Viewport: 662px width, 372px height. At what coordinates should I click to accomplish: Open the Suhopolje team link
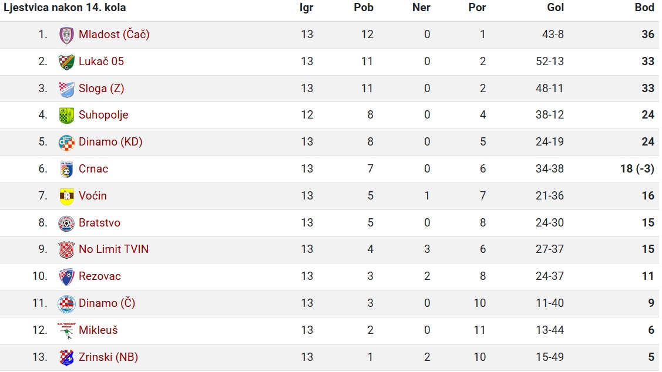coord(103,115)
